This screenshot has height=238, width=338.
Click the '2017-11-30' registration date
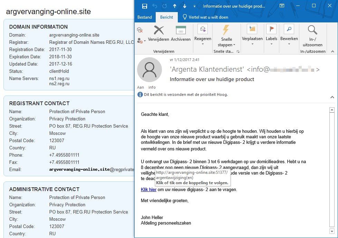point(60,50)
